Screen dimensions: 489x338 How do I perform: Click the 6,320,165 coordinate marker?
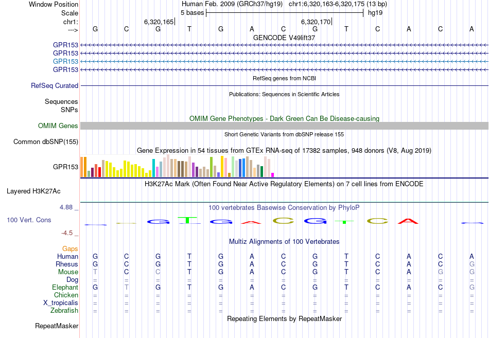click(x=159, y=22)
